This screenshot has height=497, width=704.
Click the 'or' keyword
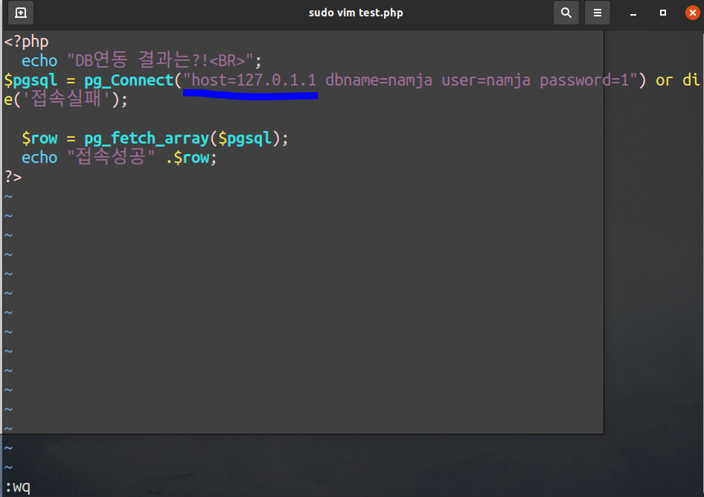pos(664,81)
